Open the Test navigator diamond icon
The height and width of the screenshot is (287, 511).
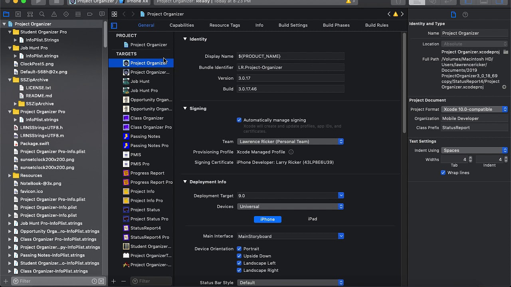(66, 14)
